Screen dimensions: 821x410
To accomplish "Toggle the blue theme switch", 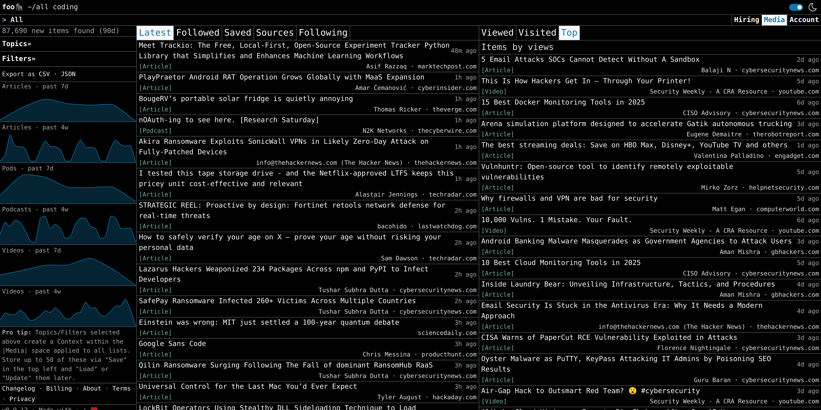I will 796,7.
